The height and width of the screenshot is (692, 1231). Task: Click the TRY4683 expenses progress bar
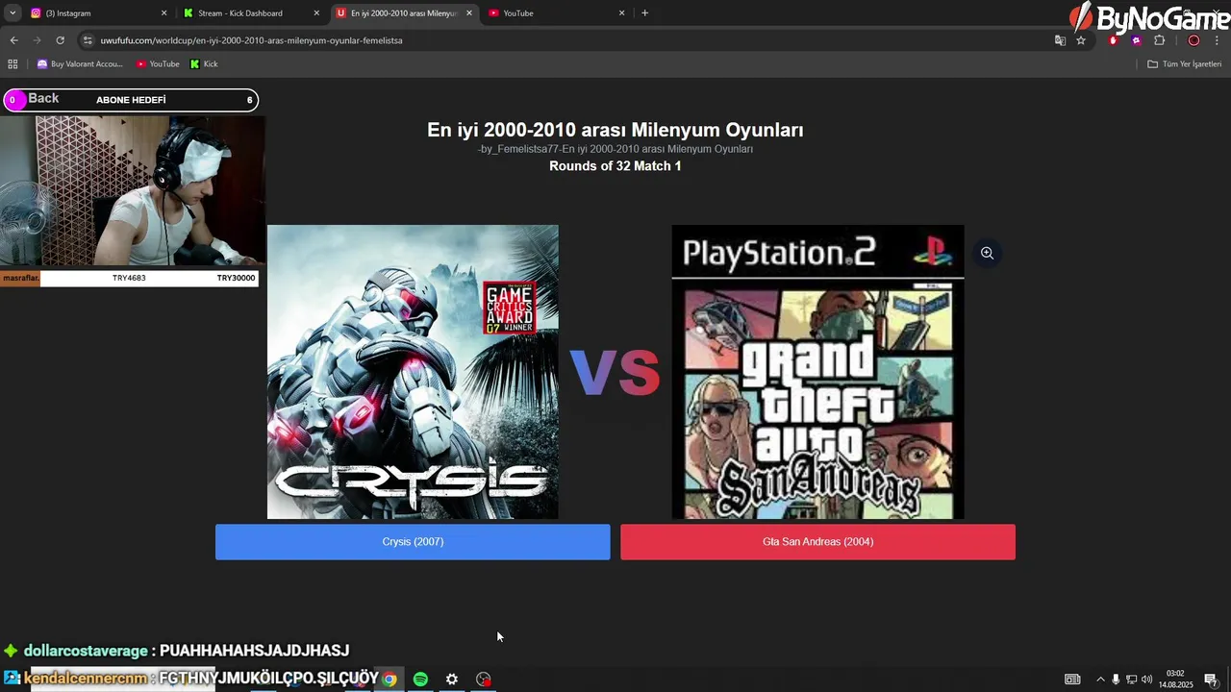(x=129, y=278)
